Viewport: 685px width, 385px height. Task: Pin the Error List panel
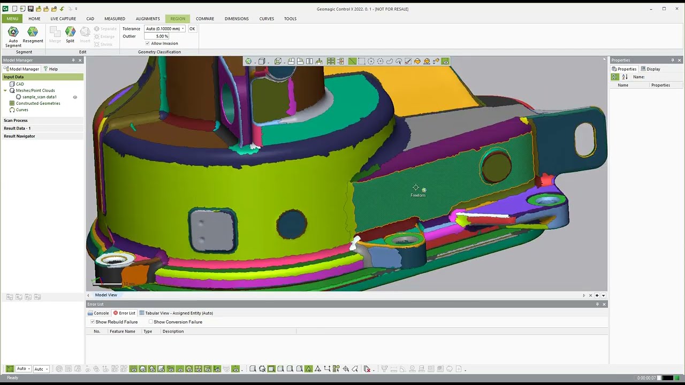click(597, 304)
